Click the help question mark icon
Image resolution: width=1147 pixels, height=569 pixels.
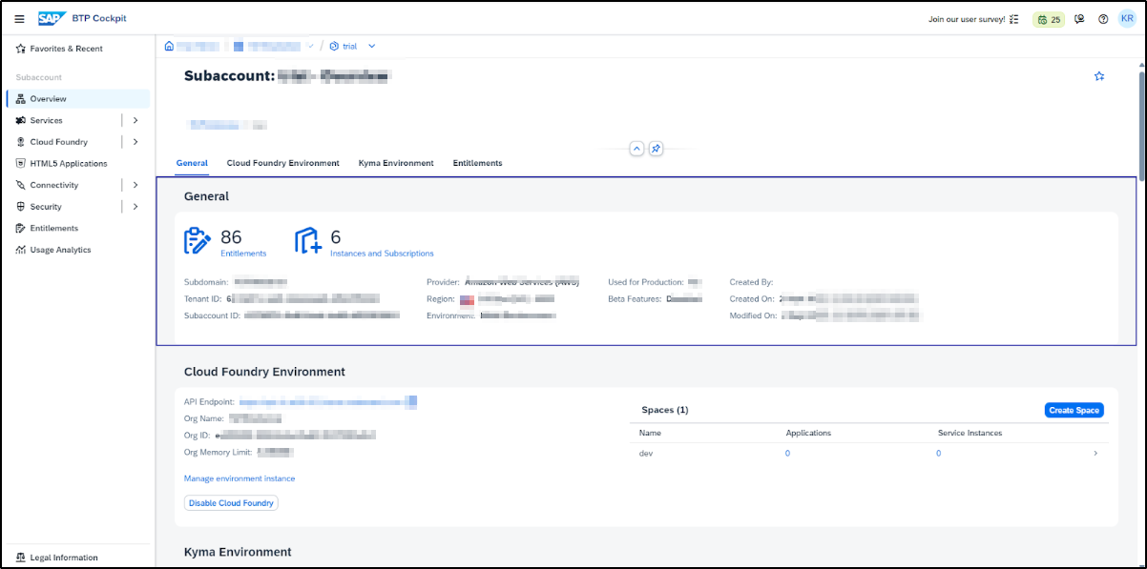point(1103,19)
